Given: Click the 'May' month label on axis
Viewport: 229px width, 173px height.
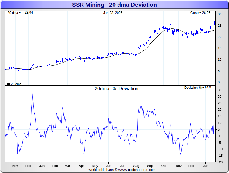Looking at the screenshot, I should (x=95, y=166).
